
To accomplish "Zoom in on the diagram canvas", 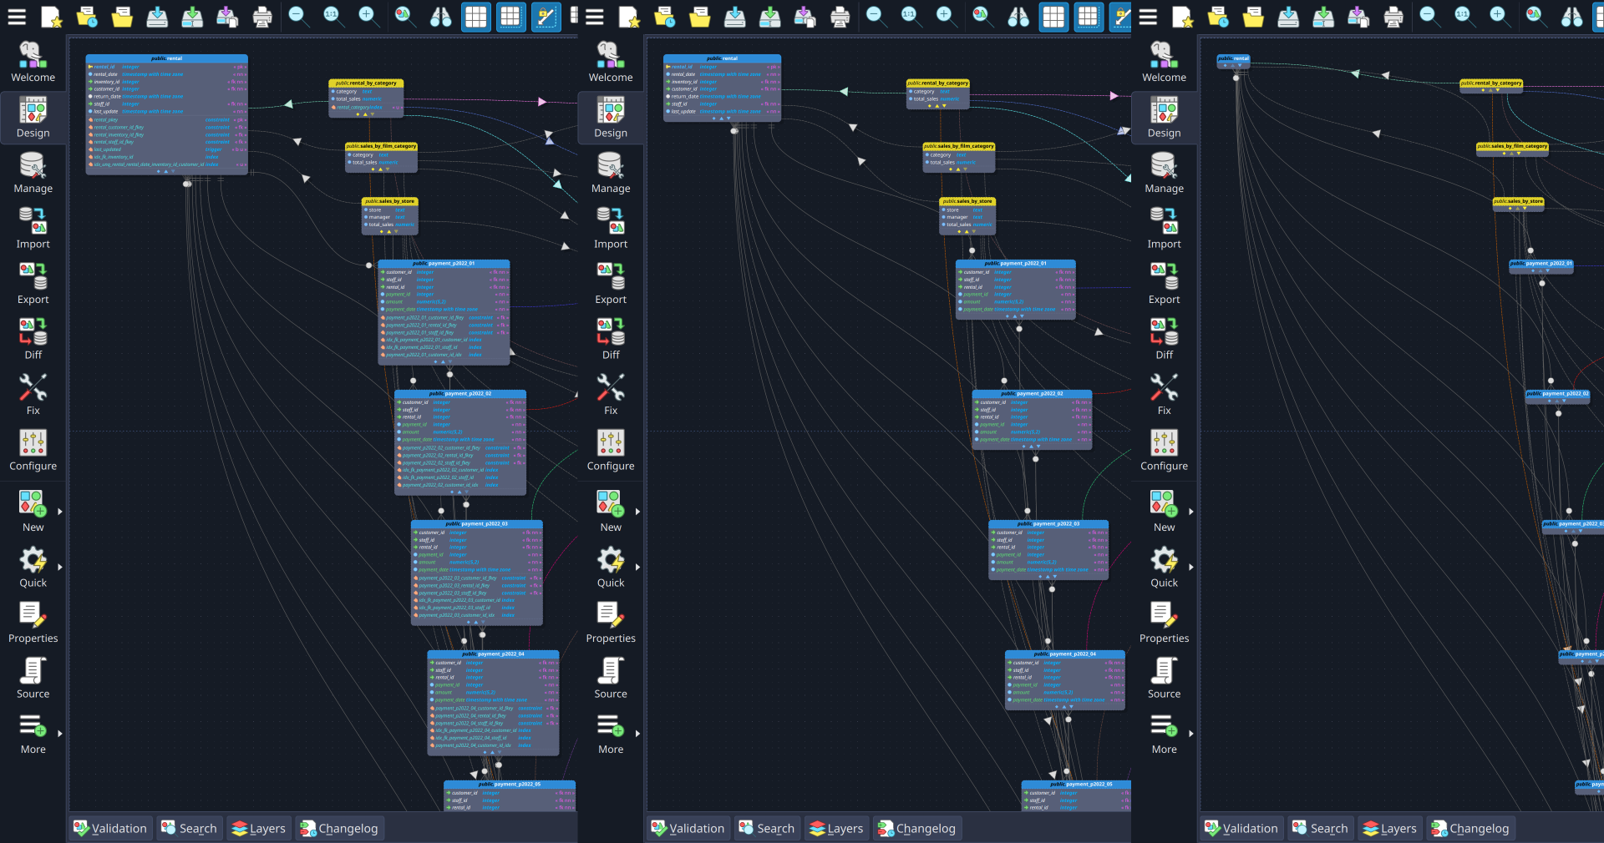I will (x=368, y=17).
